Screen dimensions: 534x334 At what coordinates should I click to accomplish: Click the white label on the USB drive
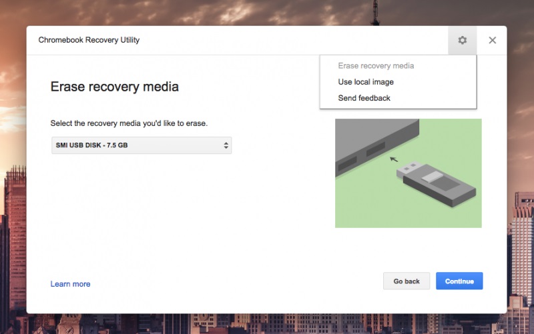tap(434, 177)
